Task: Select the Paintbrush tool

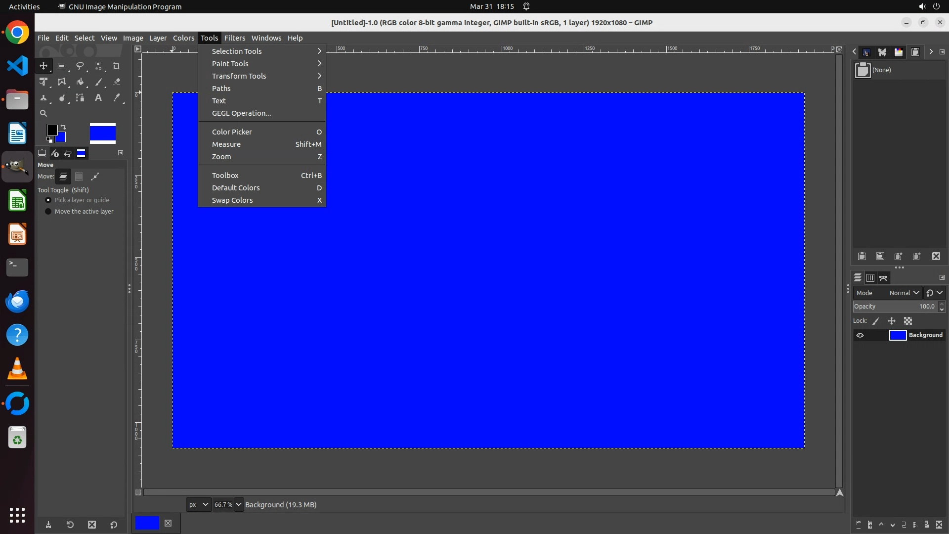Action: [x=98, y=82]
